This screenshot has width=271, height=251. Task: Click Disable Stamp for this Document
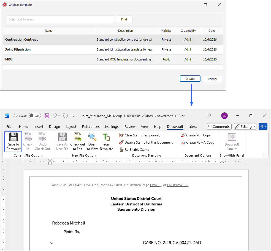pos(146,142)
